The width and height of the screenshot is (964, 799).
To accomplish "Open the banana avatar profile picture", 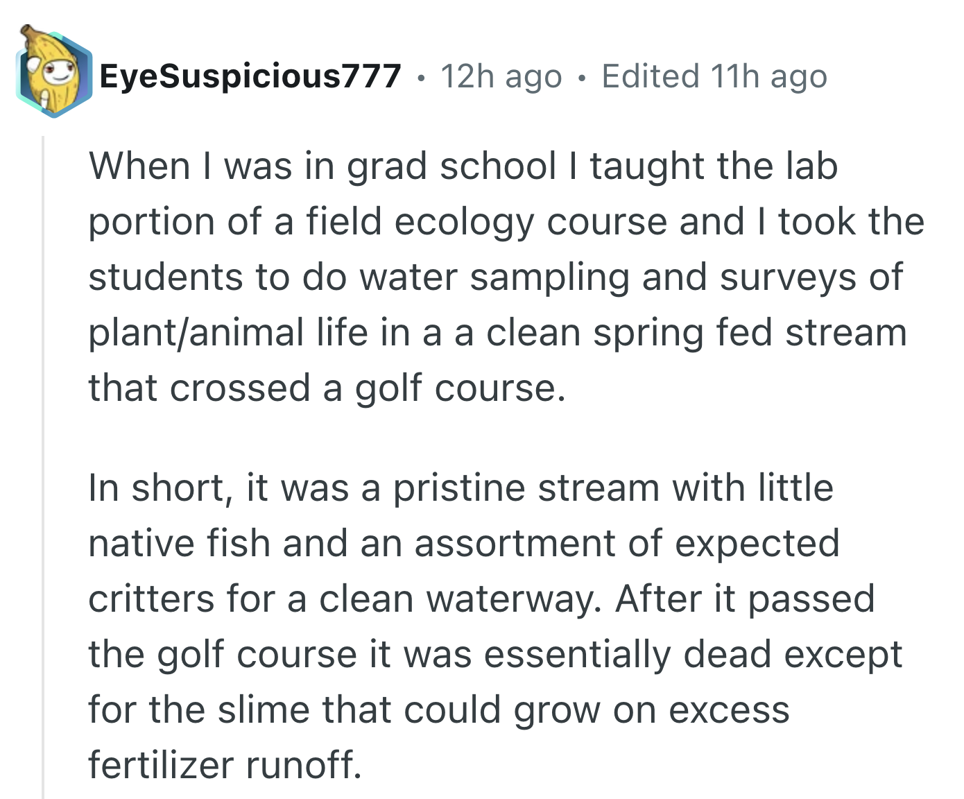I will tap(54, 72).
